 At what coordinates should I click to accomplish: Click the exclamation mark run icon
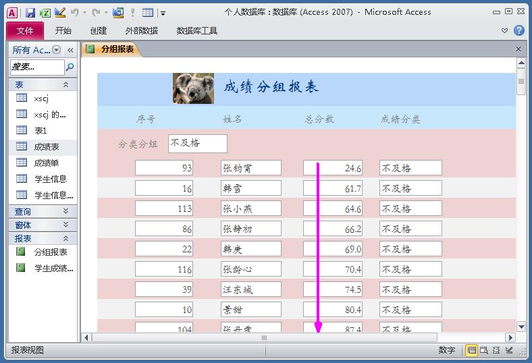(132, 13)
